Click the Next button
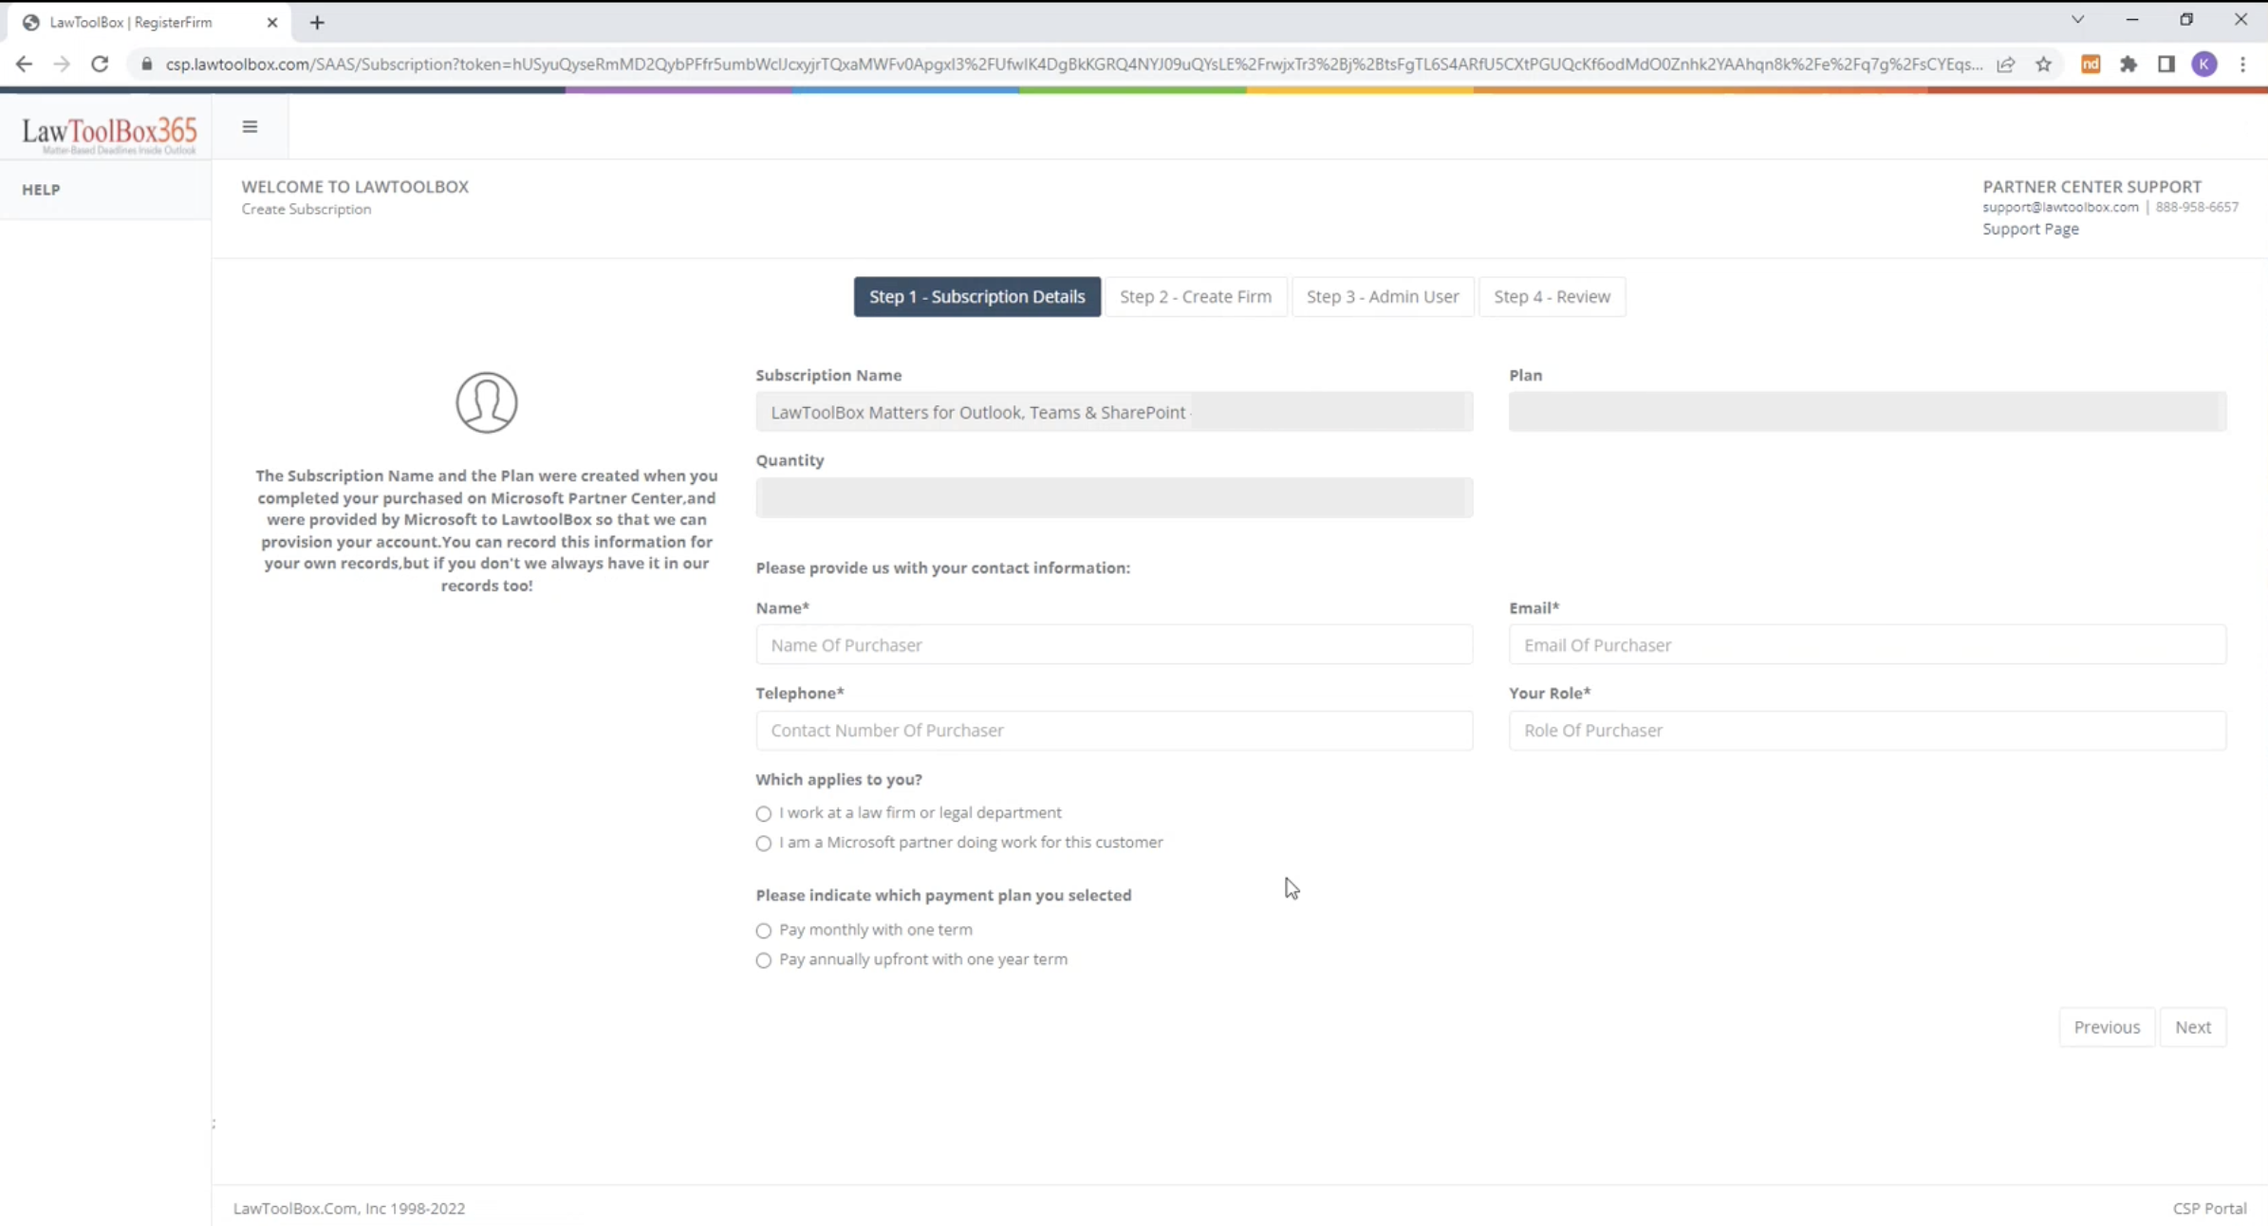The width and height of the screenshot is (2268, 1226). pyautogui.click(x=2192, y=1027)
